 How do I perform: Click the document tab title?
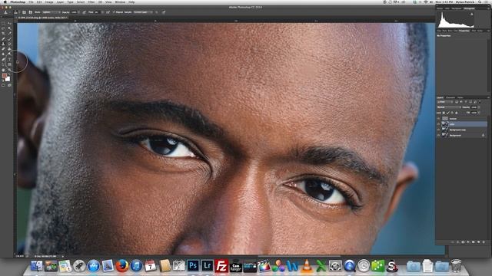[x=43, y=18]
